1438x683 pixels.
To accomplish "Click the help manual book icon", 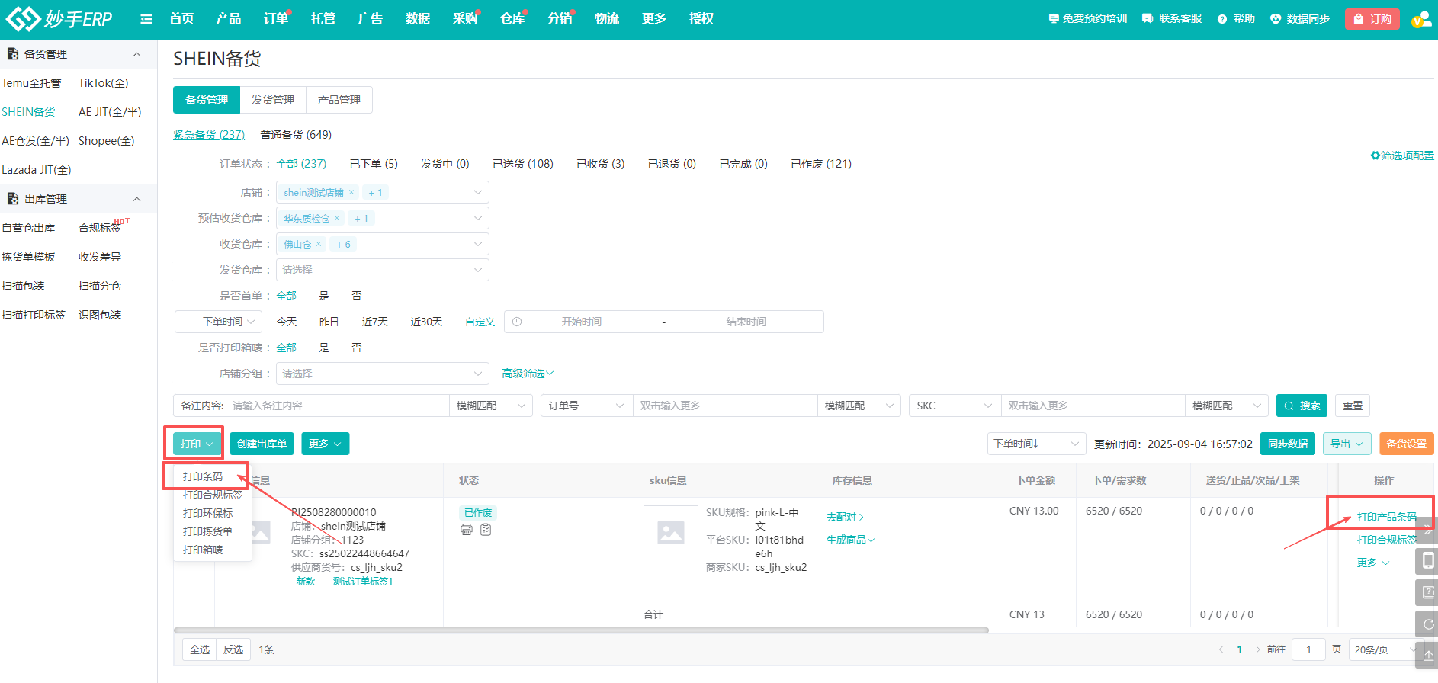I will 1427,592.
